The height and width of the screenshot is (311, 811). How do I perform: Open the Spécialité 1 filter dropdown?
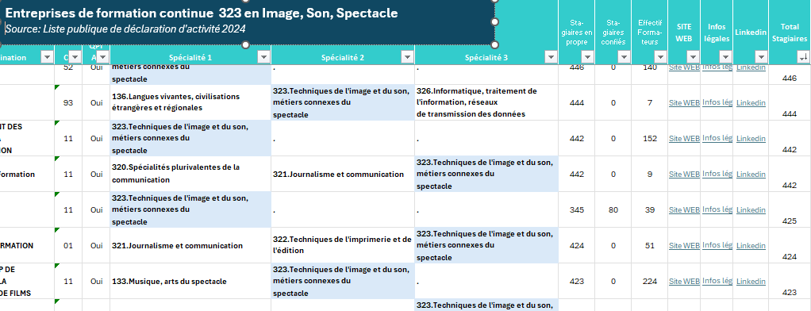[263, 57]
